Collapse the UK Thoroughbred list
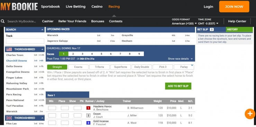Screen dimensions: 256x127 tap(42, 118)
